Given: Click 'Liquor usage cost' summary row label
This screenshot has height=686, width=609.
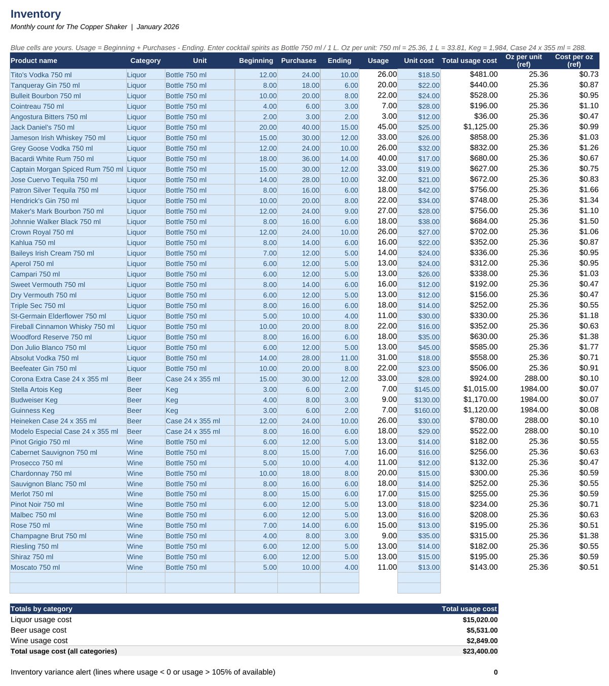Looking at the screenshot, I should pos(41,619).
